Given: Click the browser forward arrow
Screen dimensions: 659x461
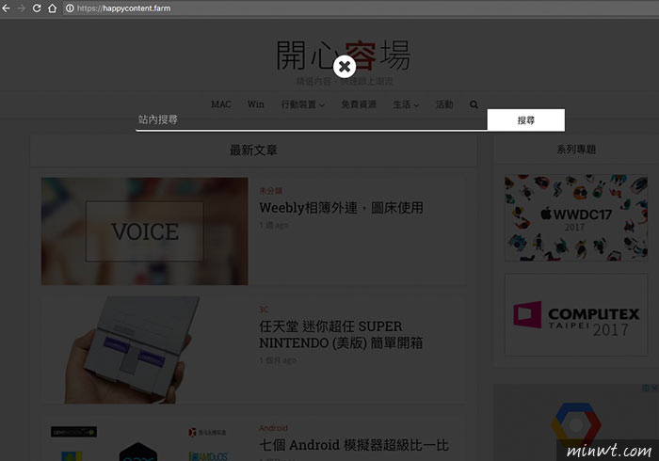Looking at the screenshot, I should (22, 8).
